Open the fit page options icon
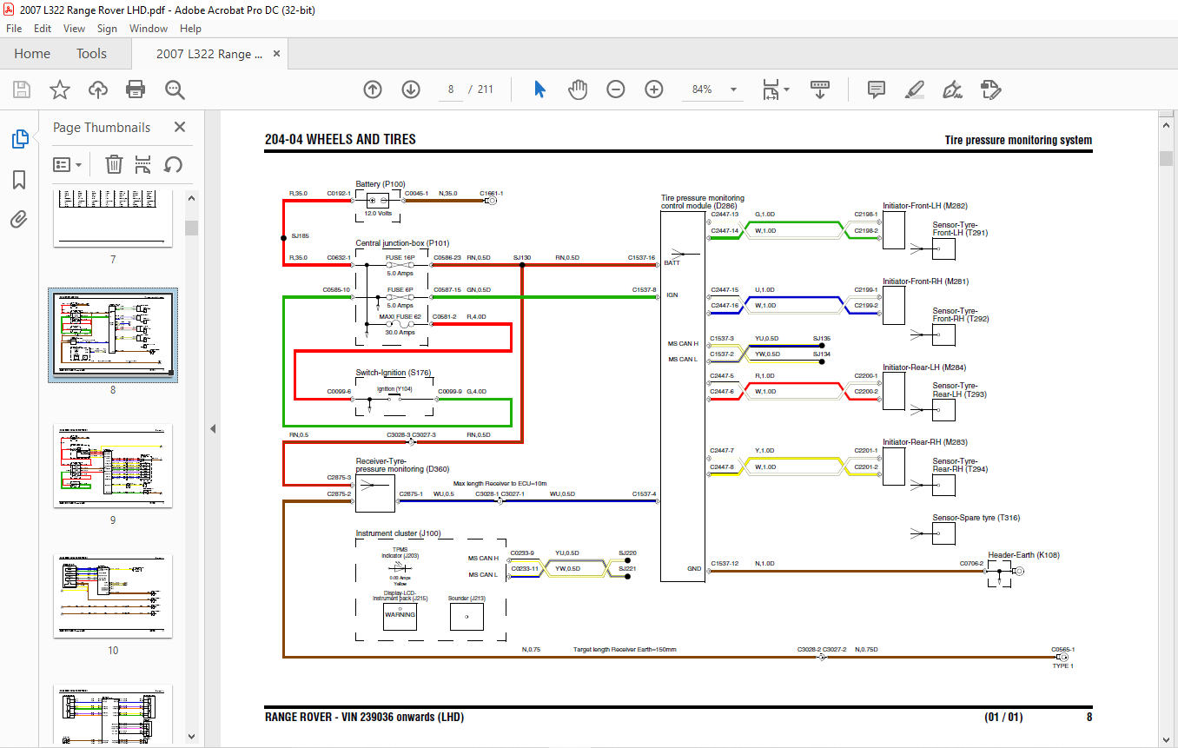Image resolution: width=1178 pixels, height=748 pixels. pos(775,89)
